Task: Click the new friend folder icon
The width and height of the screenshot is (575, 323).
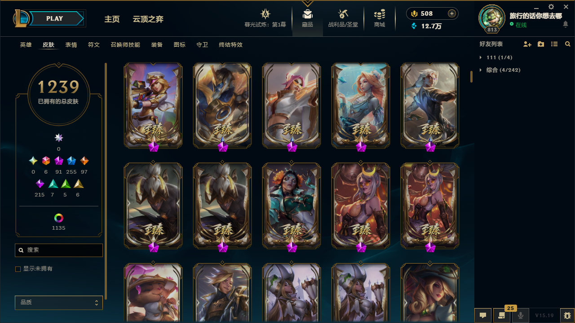Action: pos(541,44)
